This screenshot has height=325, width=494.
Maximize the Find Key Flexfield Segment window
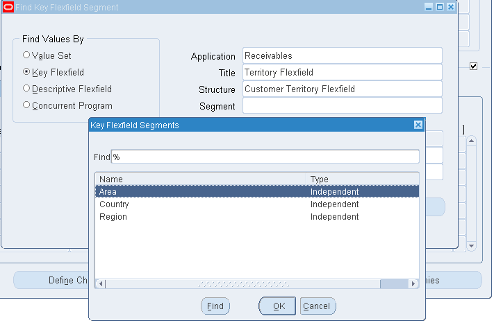click(x=439, y=7)
